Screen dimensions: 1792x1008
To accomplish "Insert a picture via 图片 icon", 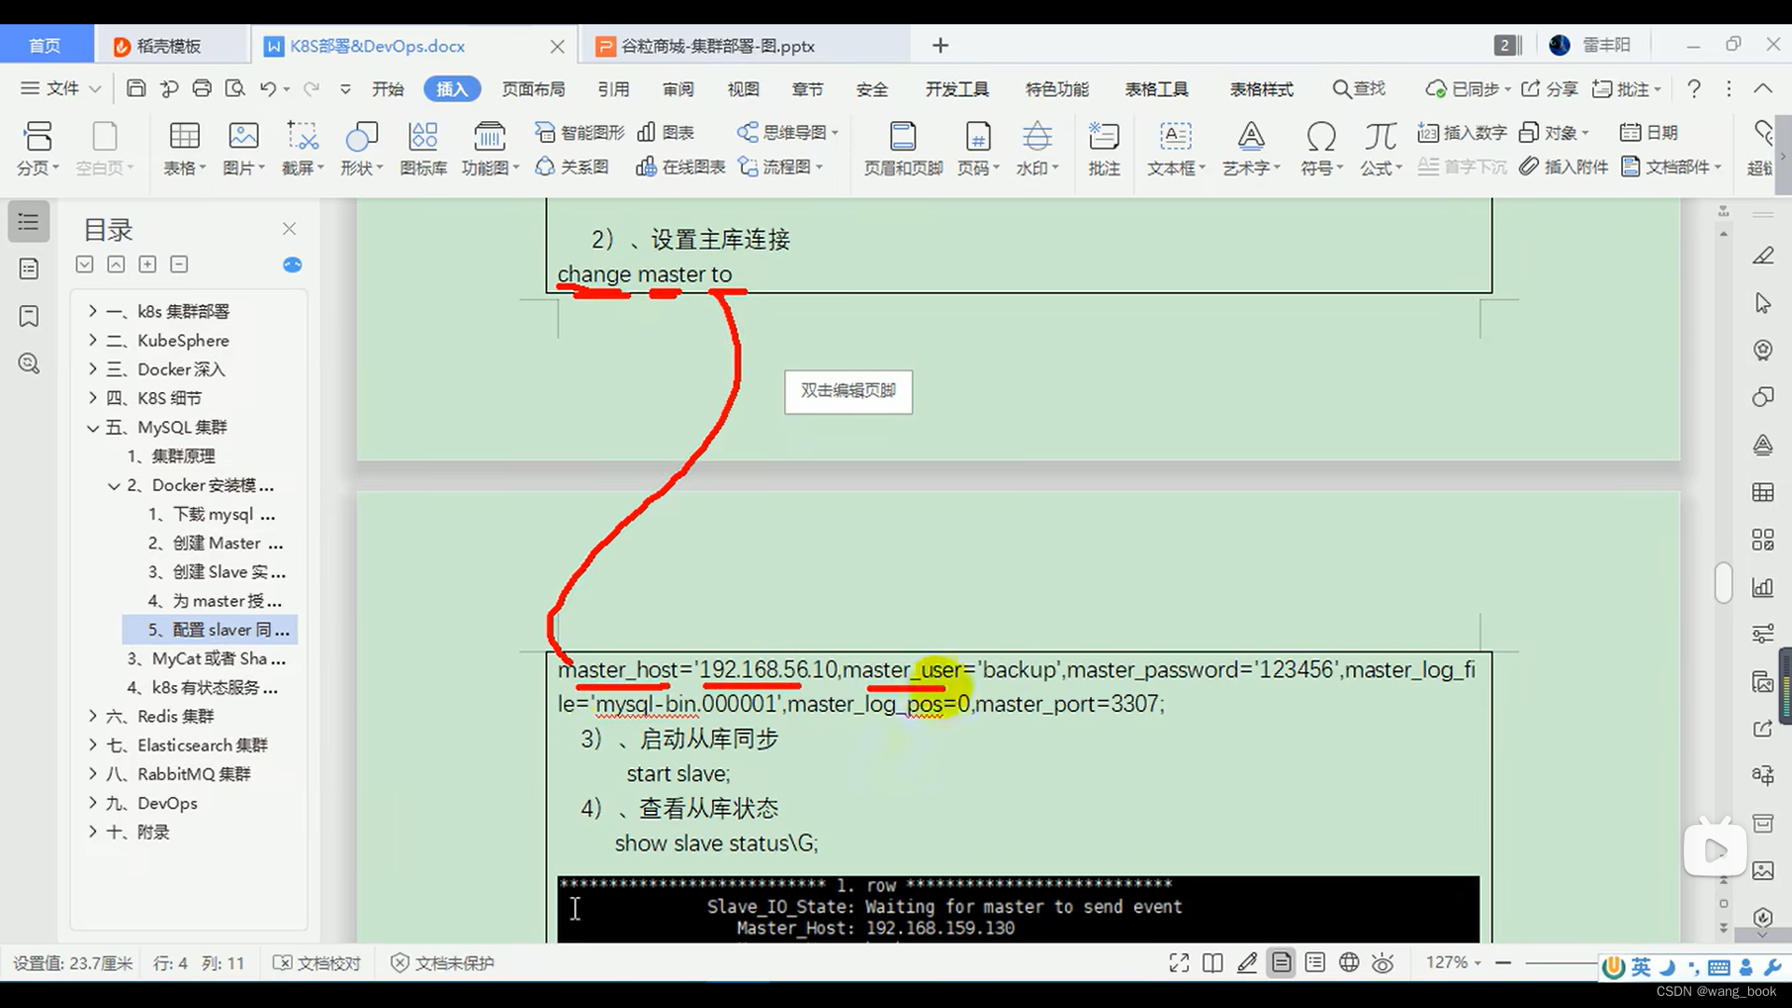I will pyautogui.click(x=244, y=148).
